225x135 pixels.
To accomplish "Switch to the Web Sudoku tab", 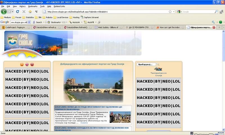I will coord(109,27).
